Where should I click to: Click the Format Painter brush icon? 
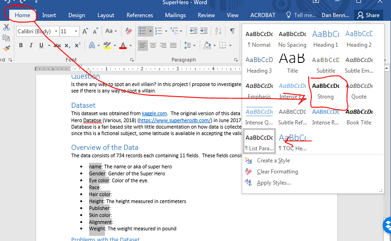pyautogui.click(x=6, y=48)
